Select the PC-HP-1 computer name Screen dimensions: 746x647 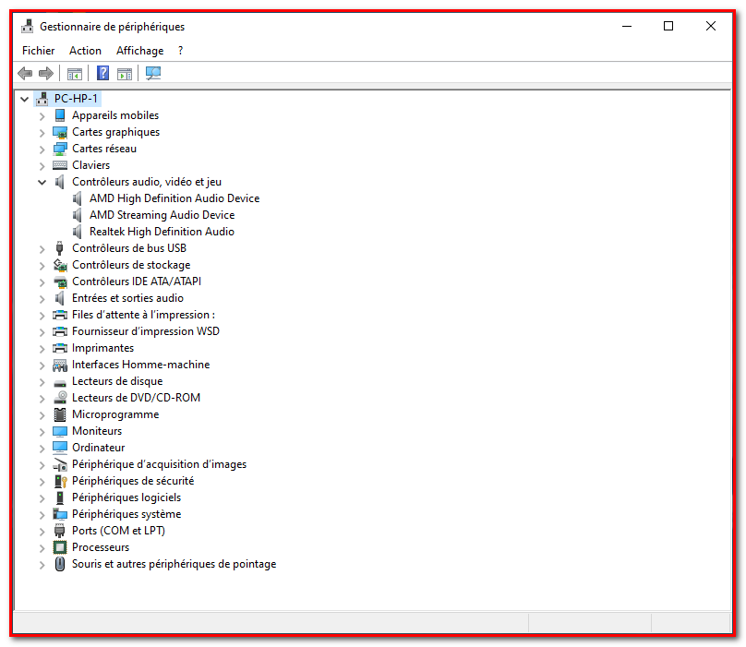(x=76, y=99)
